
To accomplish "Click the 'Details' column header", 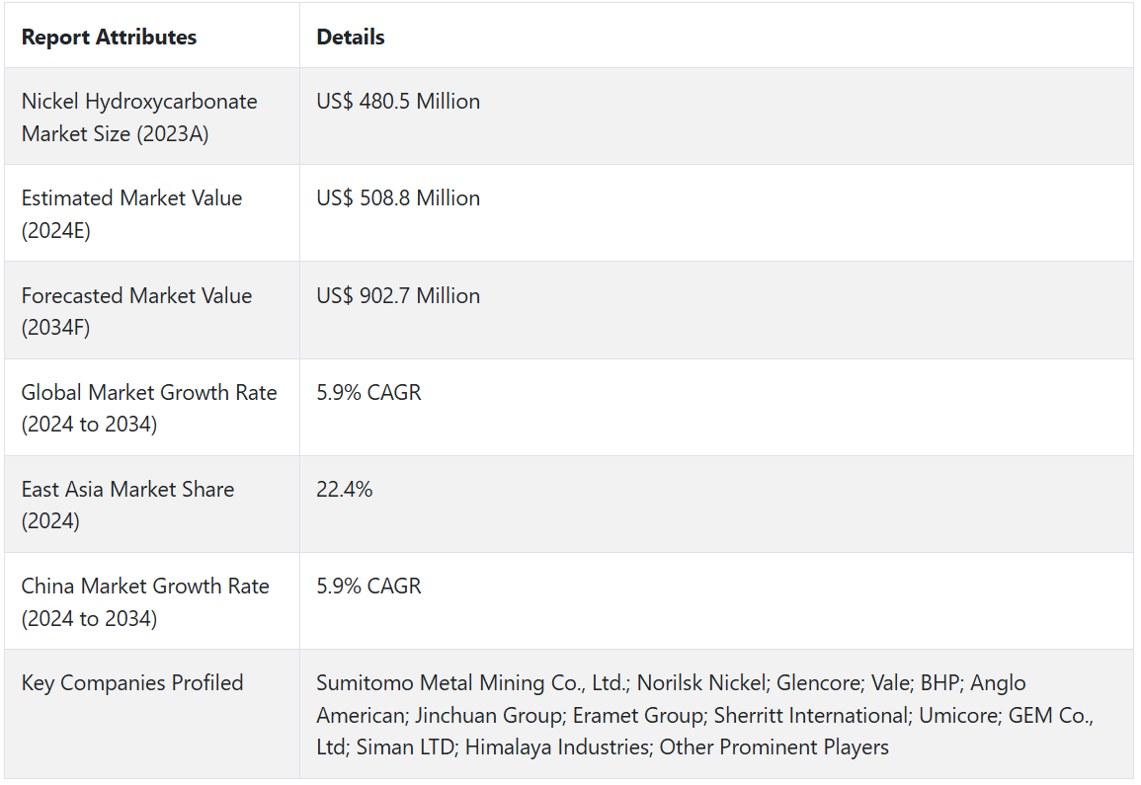I will click(x=351, y=38).
